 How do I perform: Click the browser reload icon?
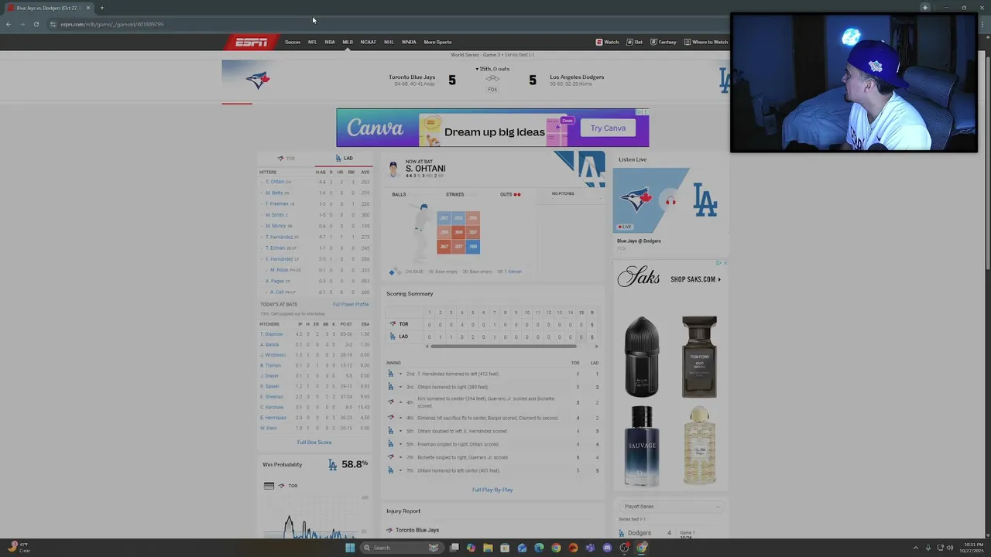pyautogui.click(x=36, y=24)
